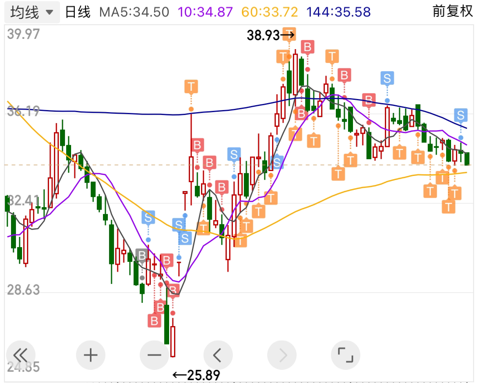
Task: Move chart left with the previous arrow
Action: coord(218,355)
